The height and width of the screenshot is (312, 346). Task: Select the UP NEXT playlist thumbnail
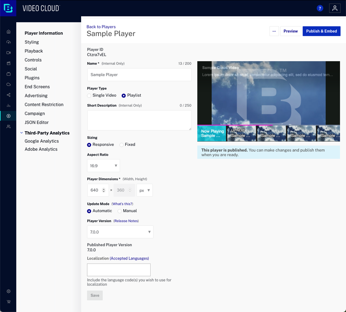point(241,133)
